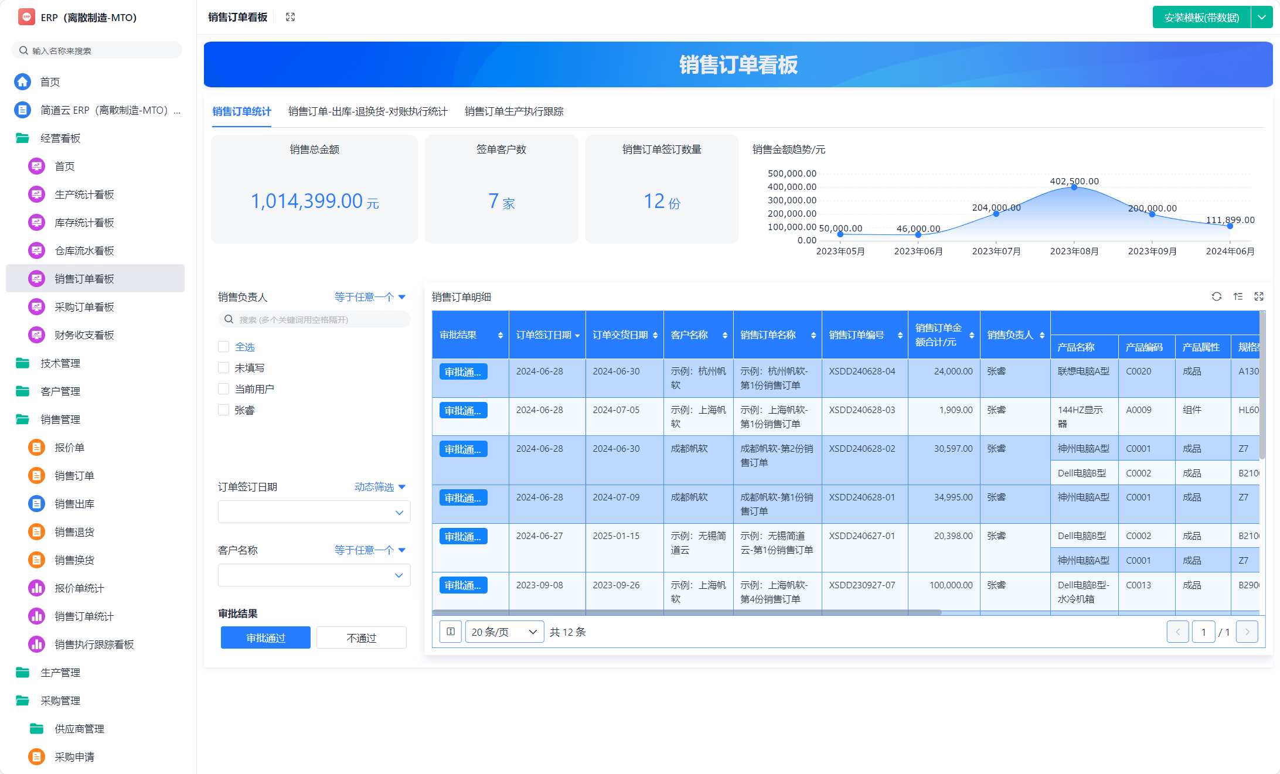This screenshot has height=774, width=1280.
Task: Check the 张睿 checkbox
Action: 223,410
